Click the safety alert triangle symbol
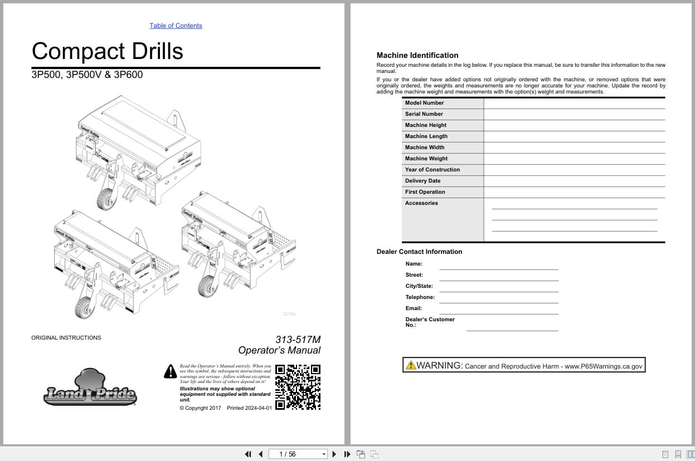 pos(171,371)
